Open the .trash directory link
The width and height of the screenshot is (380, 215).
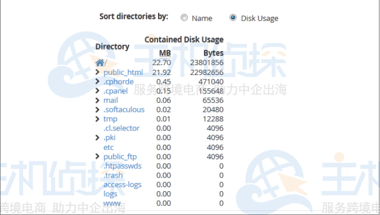[x=113, y=175]
